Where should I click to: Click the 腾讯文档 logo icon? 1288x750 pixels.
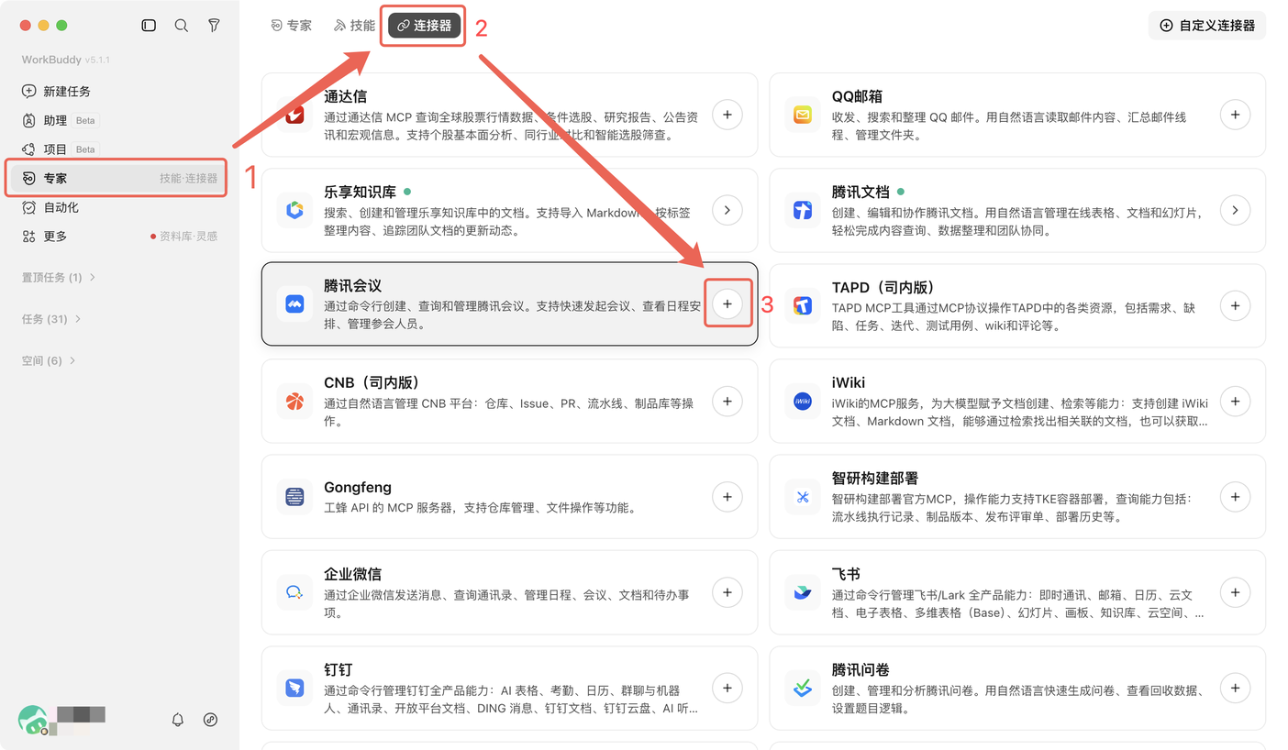click(803, 210)
